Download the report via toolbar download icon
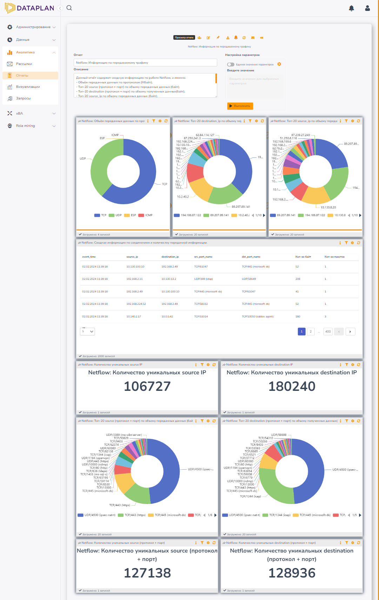The width and height of the screenshot is (379, 600). coord(228,38)
